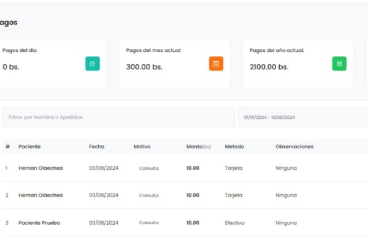Click Tarjeta method in the second row
The width and height of the screenshot is (368, 245).
(234, 195)
